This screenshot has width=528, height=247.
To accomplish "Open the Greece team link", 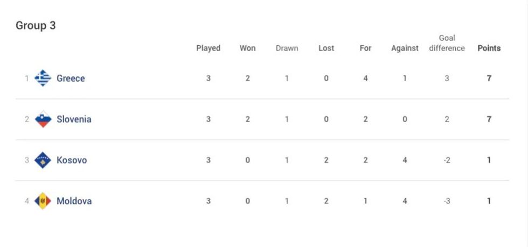I will click(71, 79).
